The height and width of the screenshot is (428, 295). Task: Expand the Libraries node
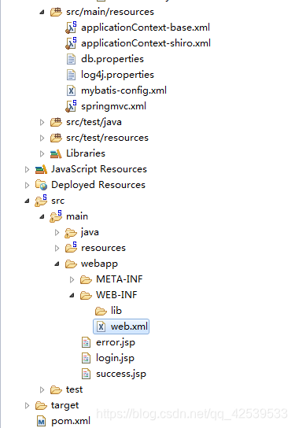pos(42,153)
